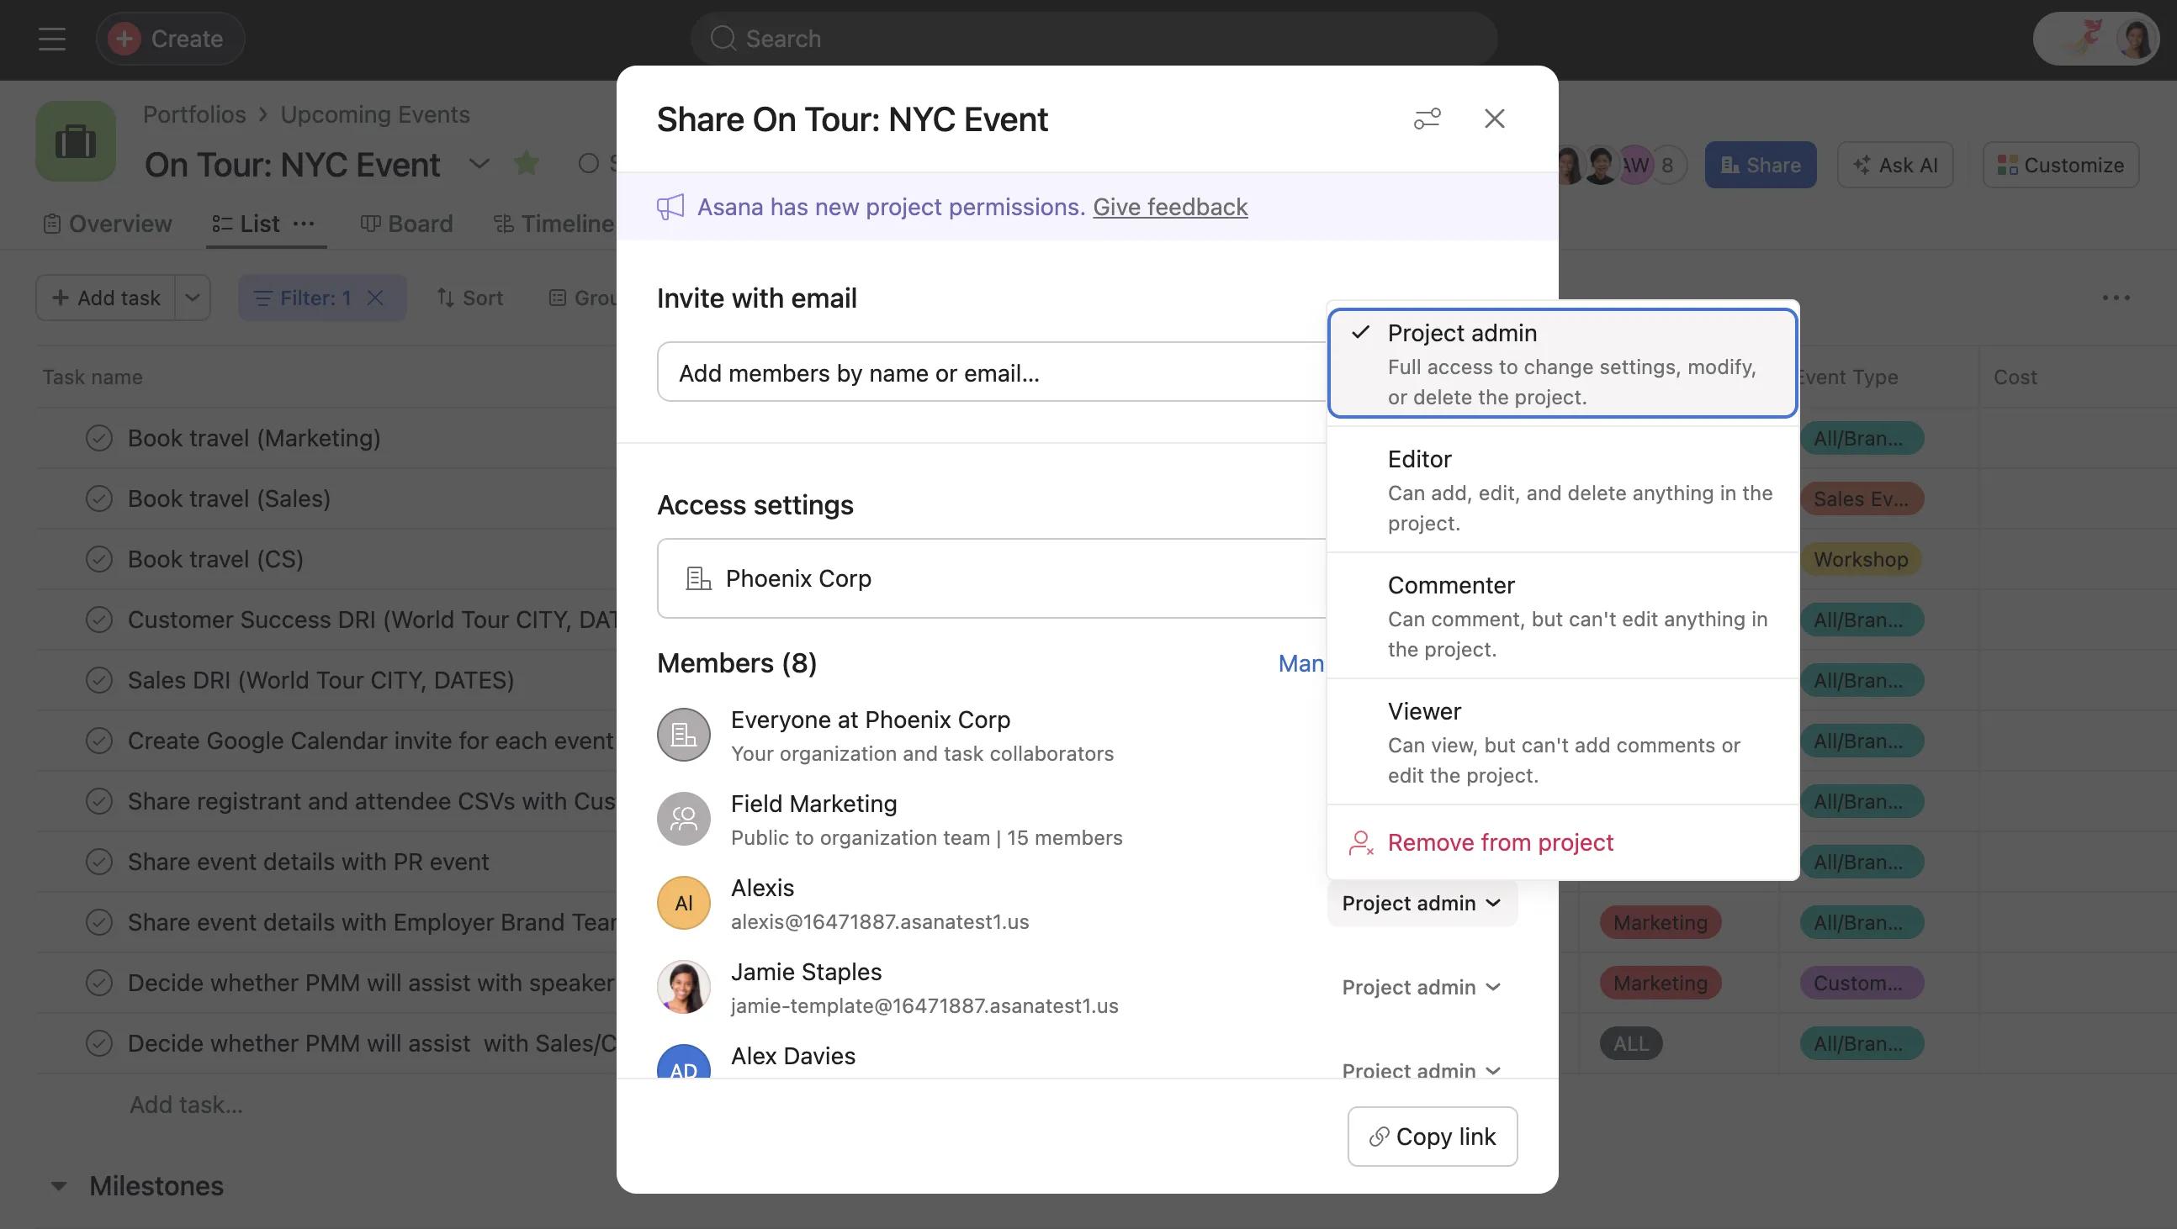This screenshot has width=2177, height=1229.
Task: Star the On Tour: NYC Event project
Action: (526, 163)
